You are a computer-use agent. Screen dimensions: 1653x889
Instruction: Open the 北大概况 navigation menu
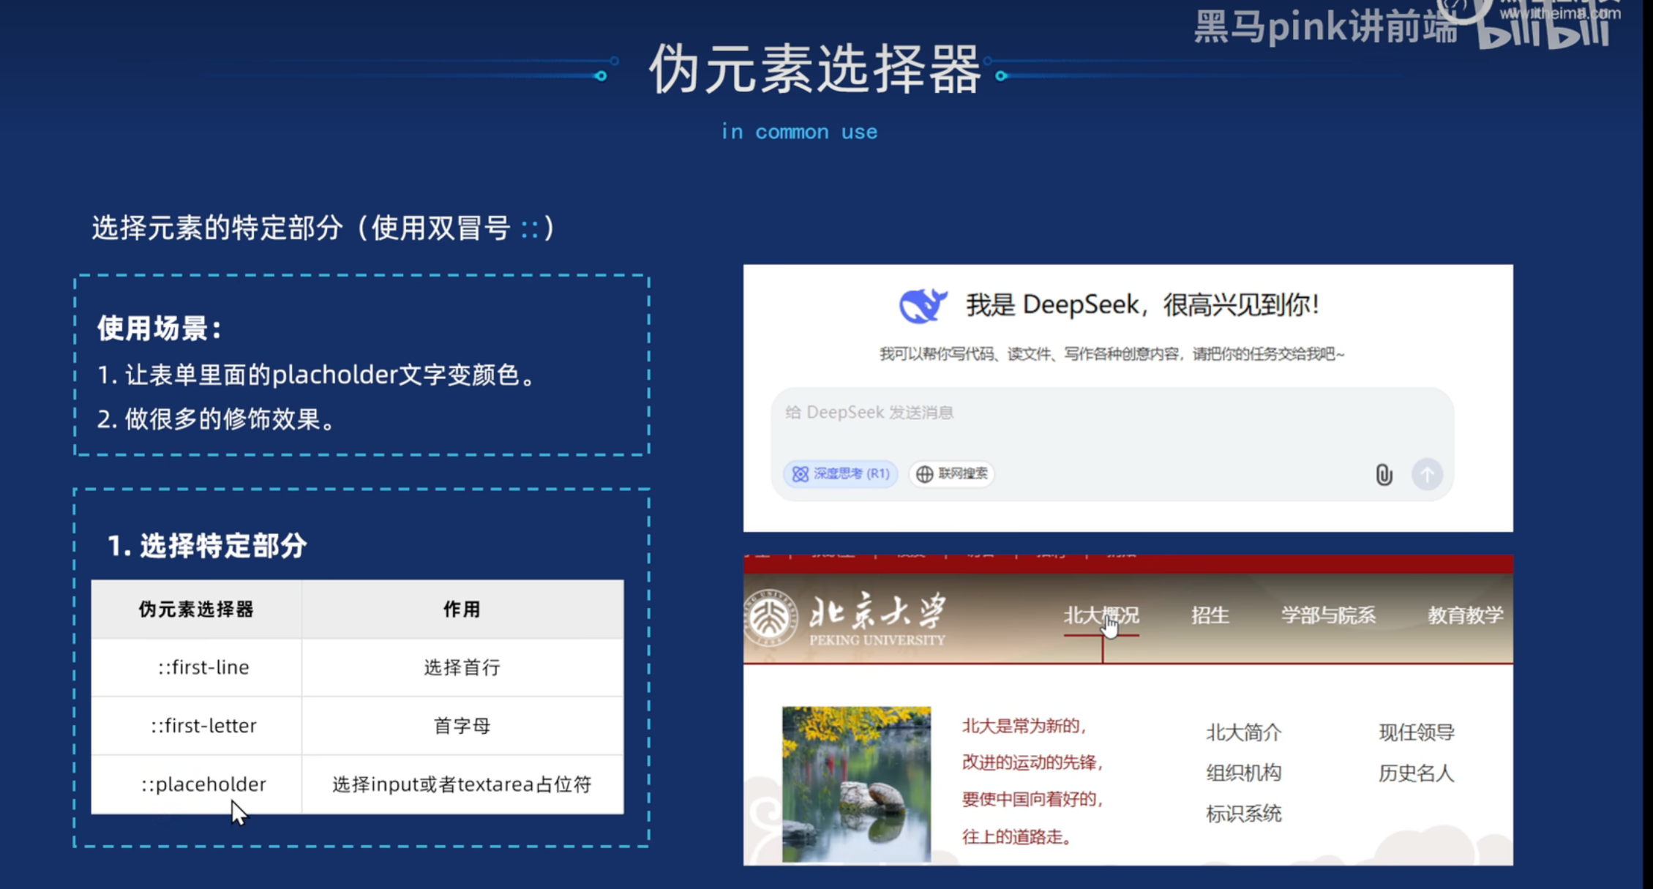tap(1101, 615)
